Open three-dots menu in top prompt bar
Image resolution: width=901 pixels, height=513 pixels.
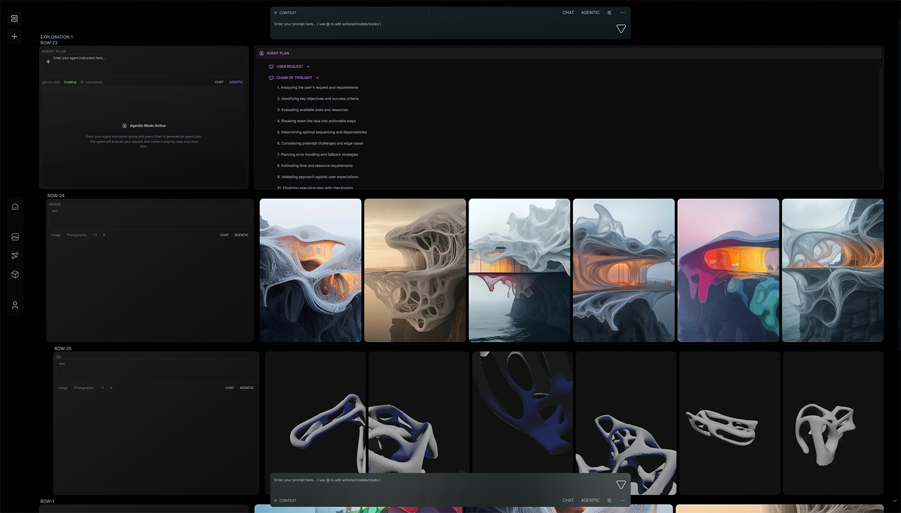(622, 12)
